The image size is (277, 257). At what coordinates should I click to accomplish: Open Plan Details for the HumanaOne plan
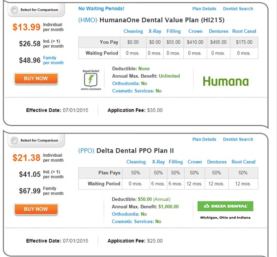tap(204, 9)
